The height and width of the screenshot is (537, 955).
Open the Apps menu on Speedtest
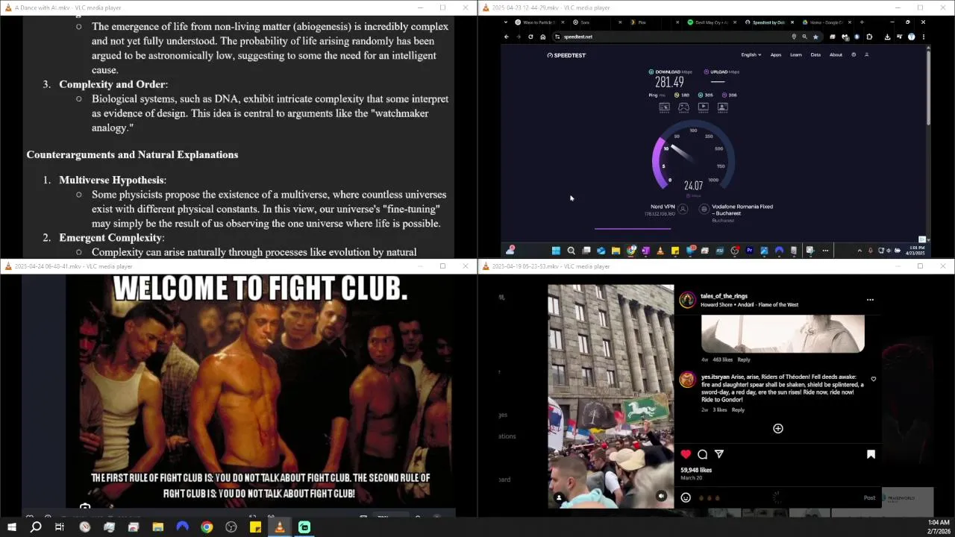click(x=776, y=54)
